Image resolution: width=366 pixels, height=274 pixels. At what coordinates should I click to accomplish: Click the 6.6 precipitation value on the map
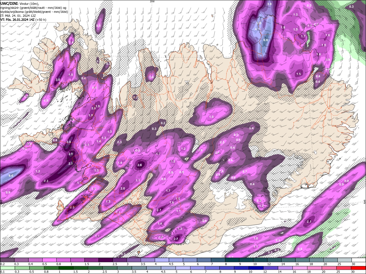pyautogui.click(x=265, y=40)
